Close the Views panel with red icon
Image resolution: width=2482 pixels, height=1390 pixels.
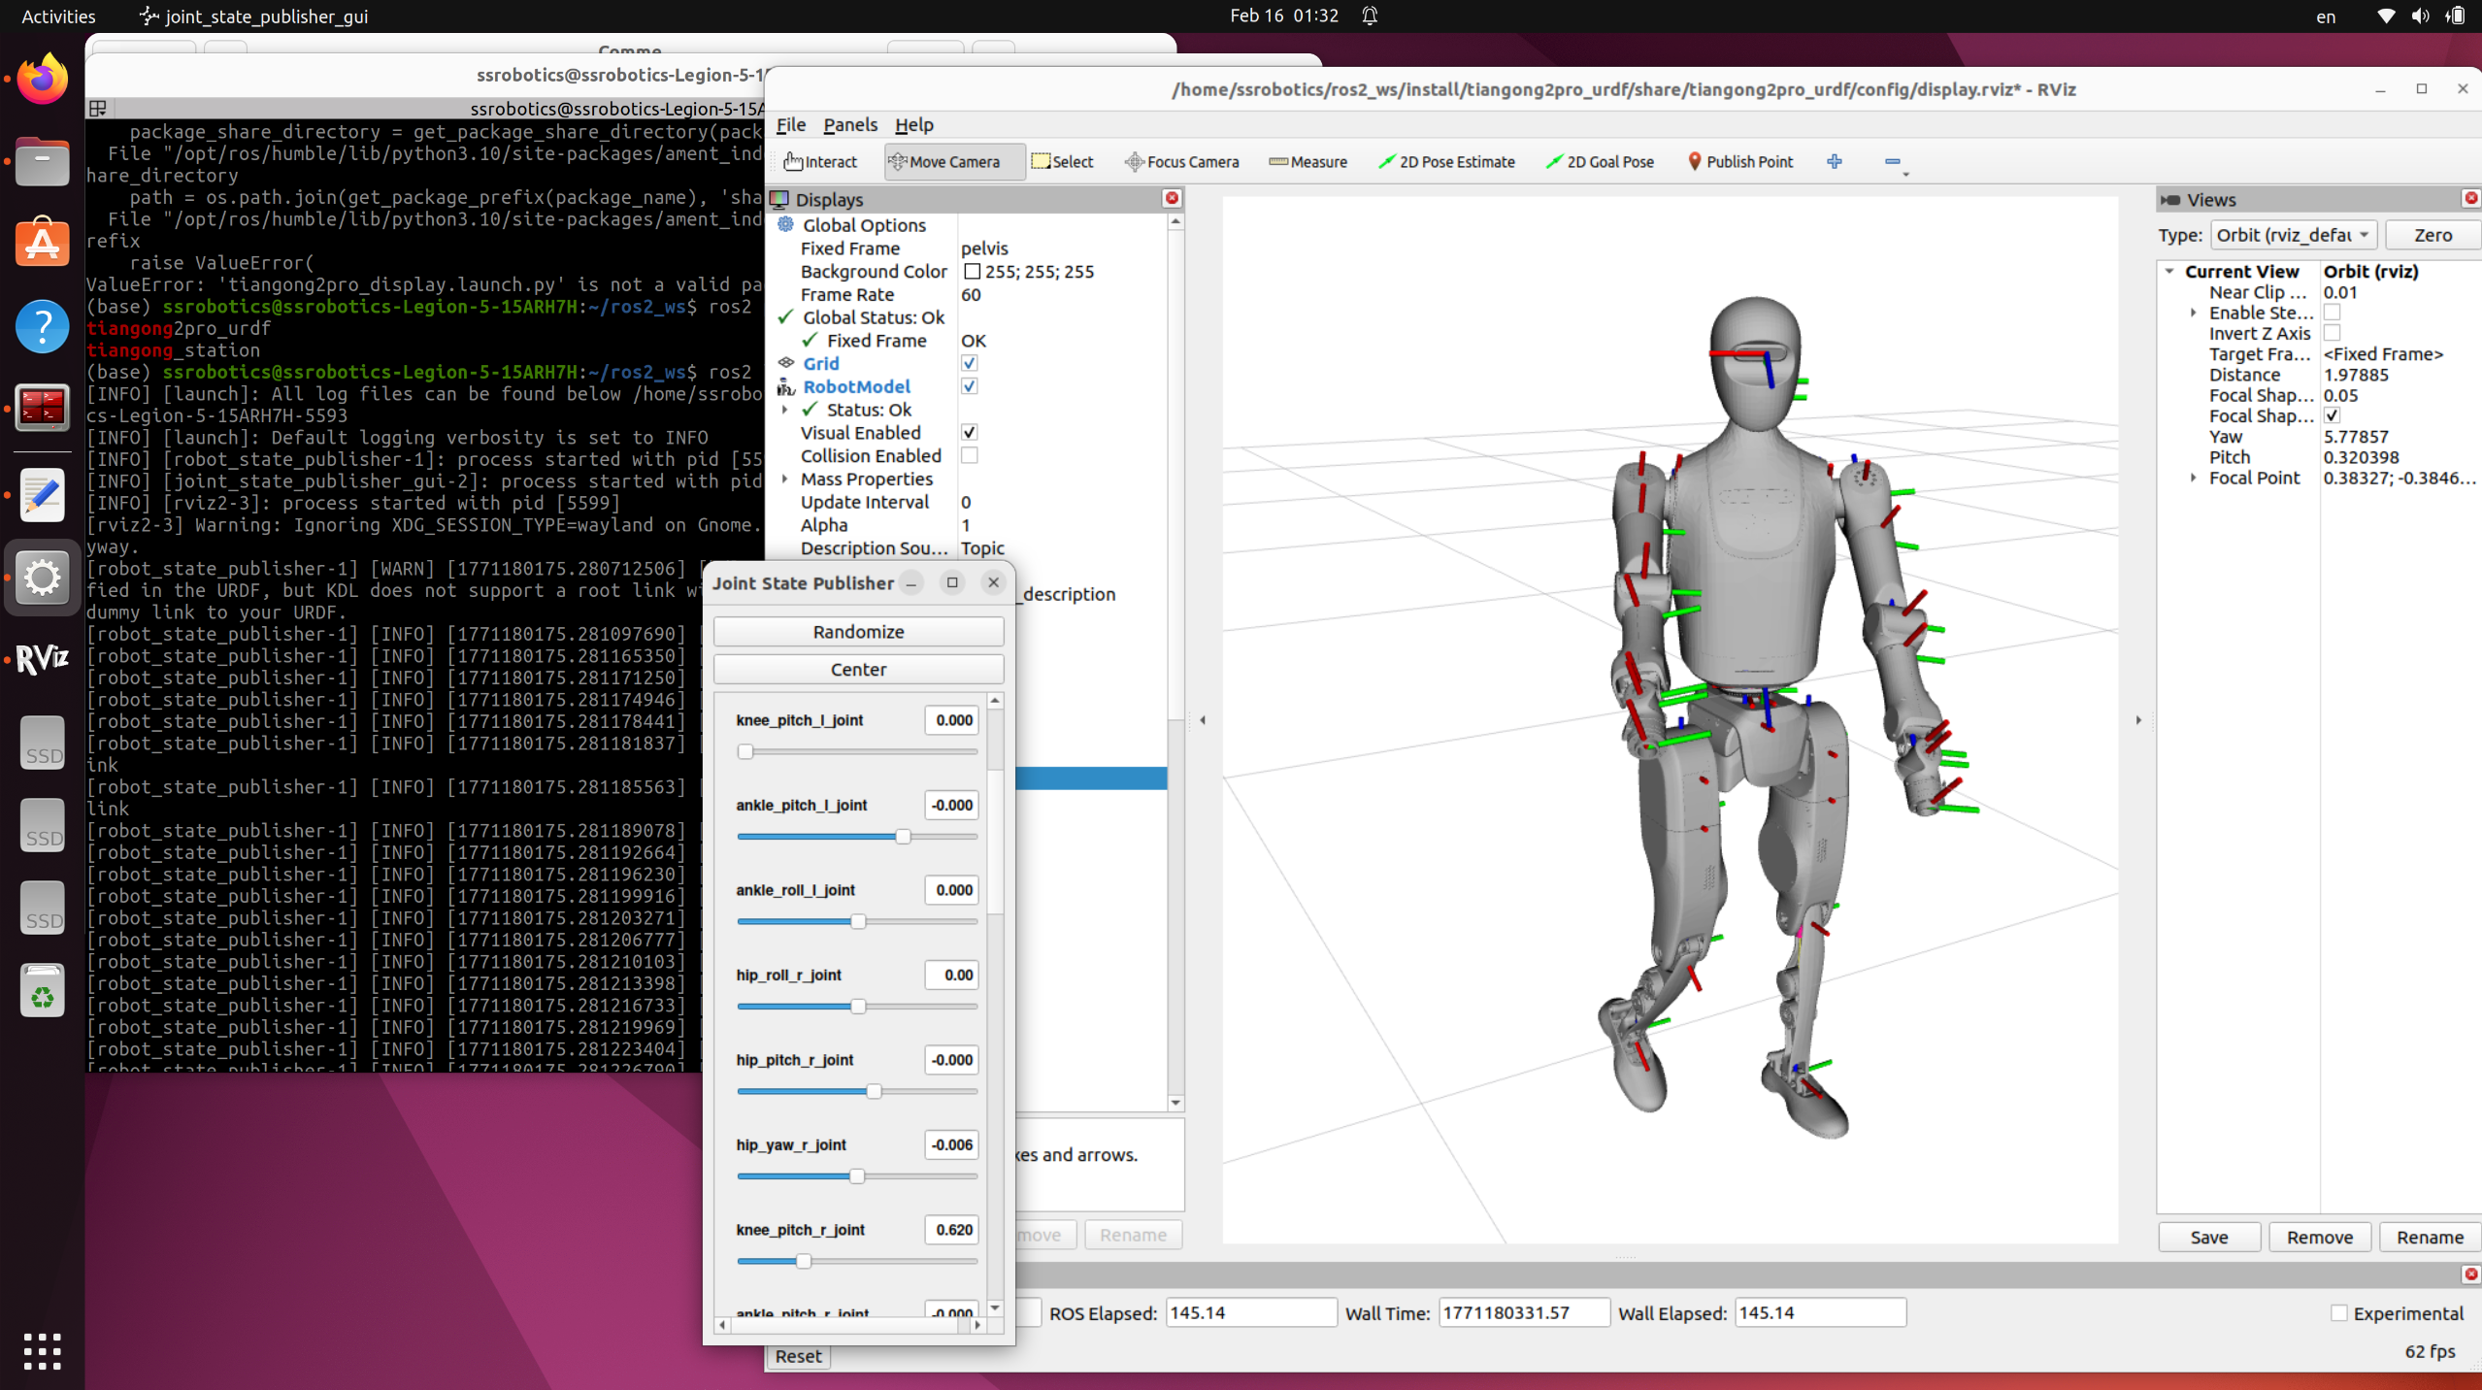2470,198
